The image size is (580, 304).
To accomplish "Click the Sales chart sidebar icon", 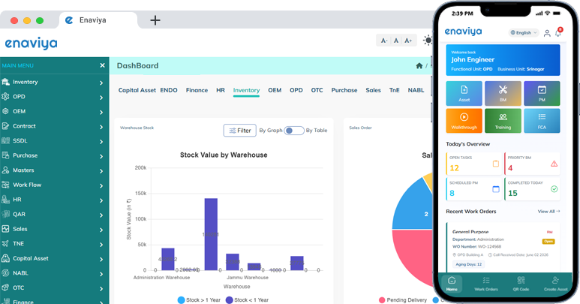I will click(5, 229).
